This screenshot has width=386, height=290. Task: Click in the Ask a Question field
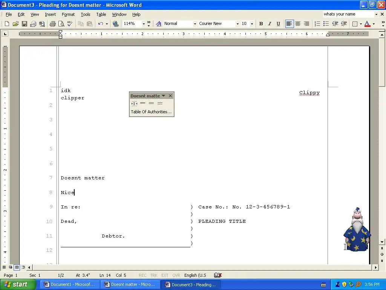click(348, 14)
